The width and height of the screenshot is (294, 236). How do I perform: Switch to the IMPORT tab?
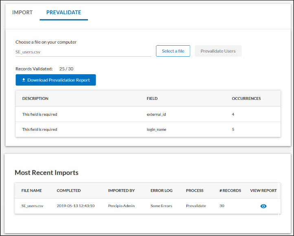[22, 13]
